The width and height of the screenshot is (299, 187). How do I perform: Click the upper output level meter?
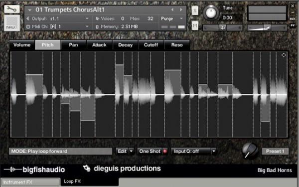coord(267,9)
